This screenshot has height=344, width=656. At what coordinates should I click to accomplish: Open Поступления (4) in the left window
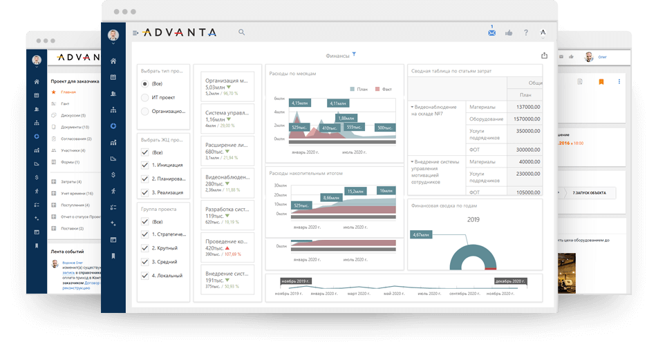75,205
